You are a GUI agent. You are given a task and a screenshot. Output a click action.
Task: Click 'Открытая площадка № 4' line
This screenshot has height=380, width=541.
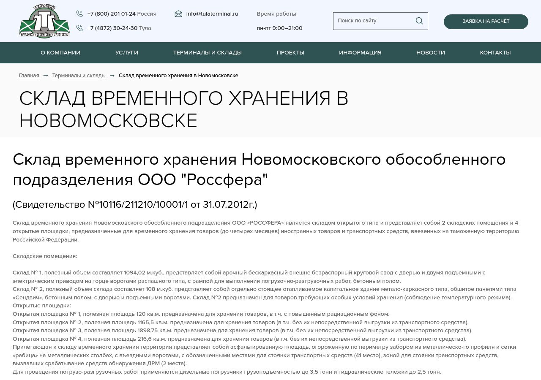tap(240, 339)
